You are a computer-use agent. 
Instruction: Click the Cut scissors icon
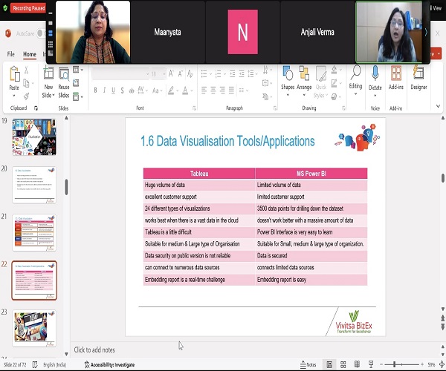[26, 70]
